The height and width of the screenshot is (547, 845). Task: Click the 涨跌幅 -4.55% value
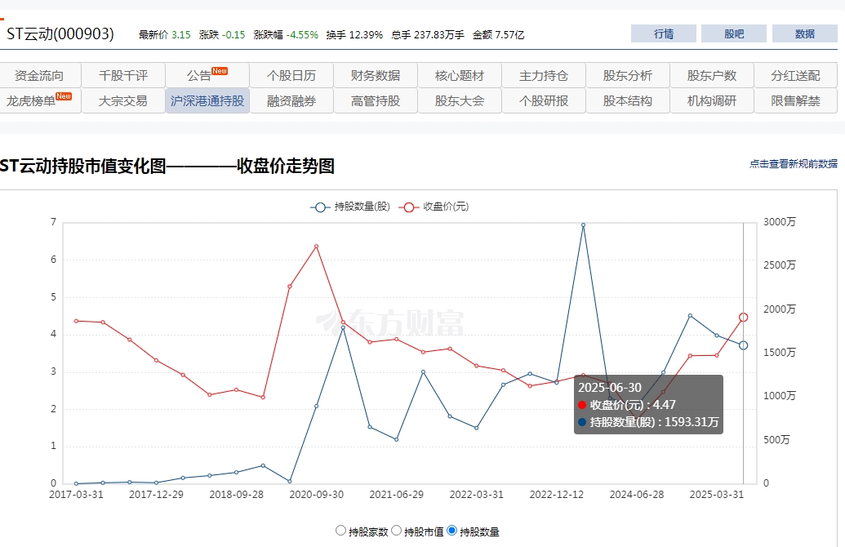point(286,35)
